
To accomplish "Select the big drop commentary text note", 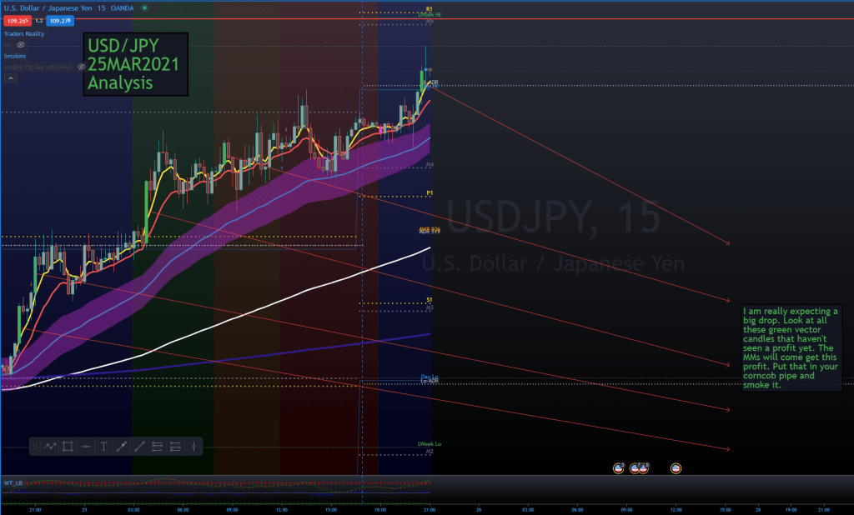I will (791, 347).
